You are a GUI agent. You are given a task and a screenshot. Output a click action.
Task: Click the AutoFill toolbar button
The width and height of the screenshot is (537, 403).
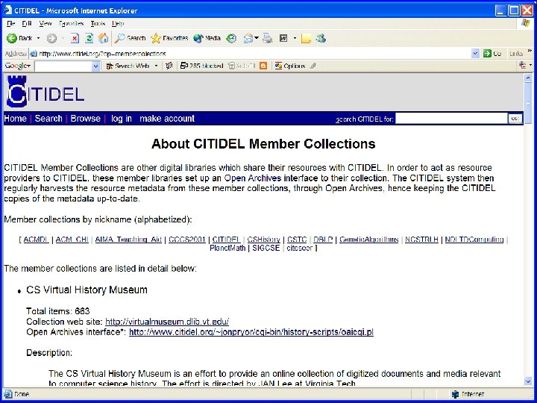pos(242,66)
